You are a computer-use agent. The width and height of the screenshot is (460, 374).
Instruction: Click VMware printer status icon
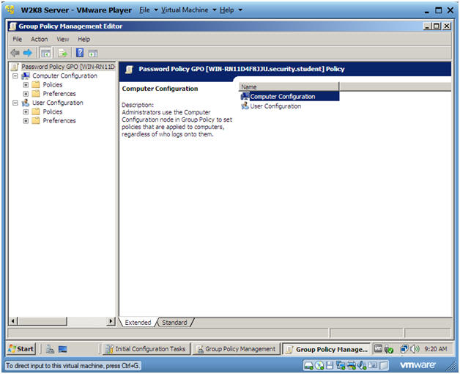(351, 365)
